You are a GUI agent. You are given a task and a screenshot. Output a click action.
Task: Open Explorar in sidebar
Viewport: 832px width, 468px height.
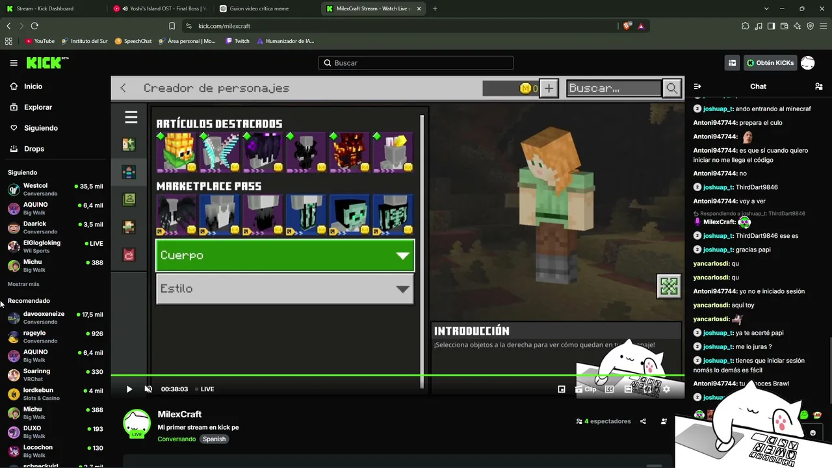[x=38, y=107]
